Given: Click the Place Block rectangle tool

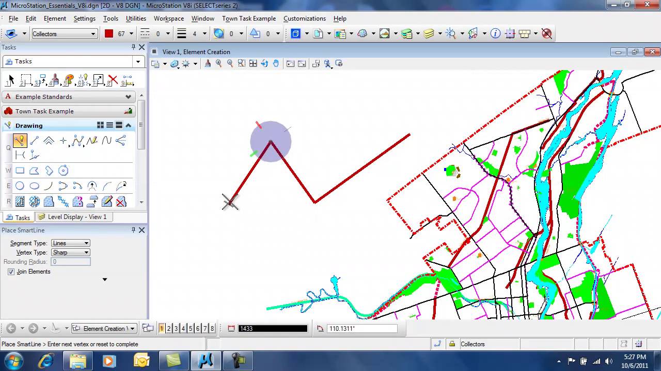Looking at the screenshot, I should click(20, 171).
